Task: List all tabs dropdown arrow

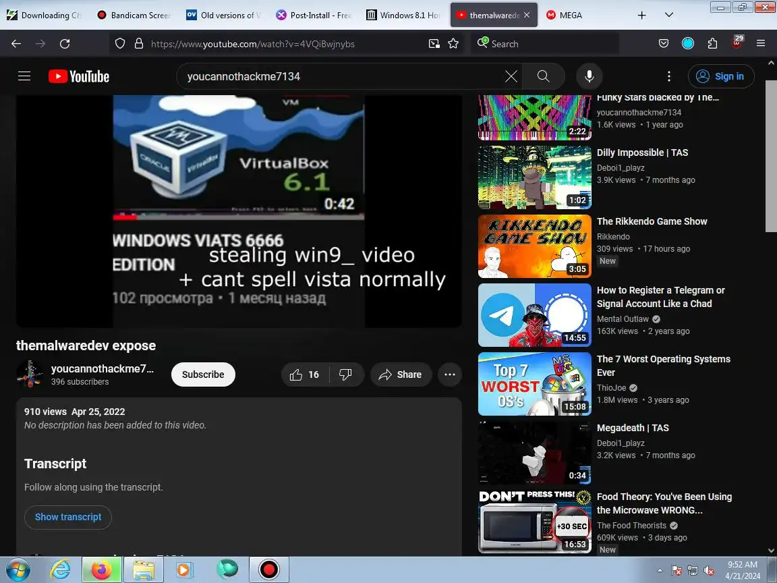Action: click(x=669, y=15)
